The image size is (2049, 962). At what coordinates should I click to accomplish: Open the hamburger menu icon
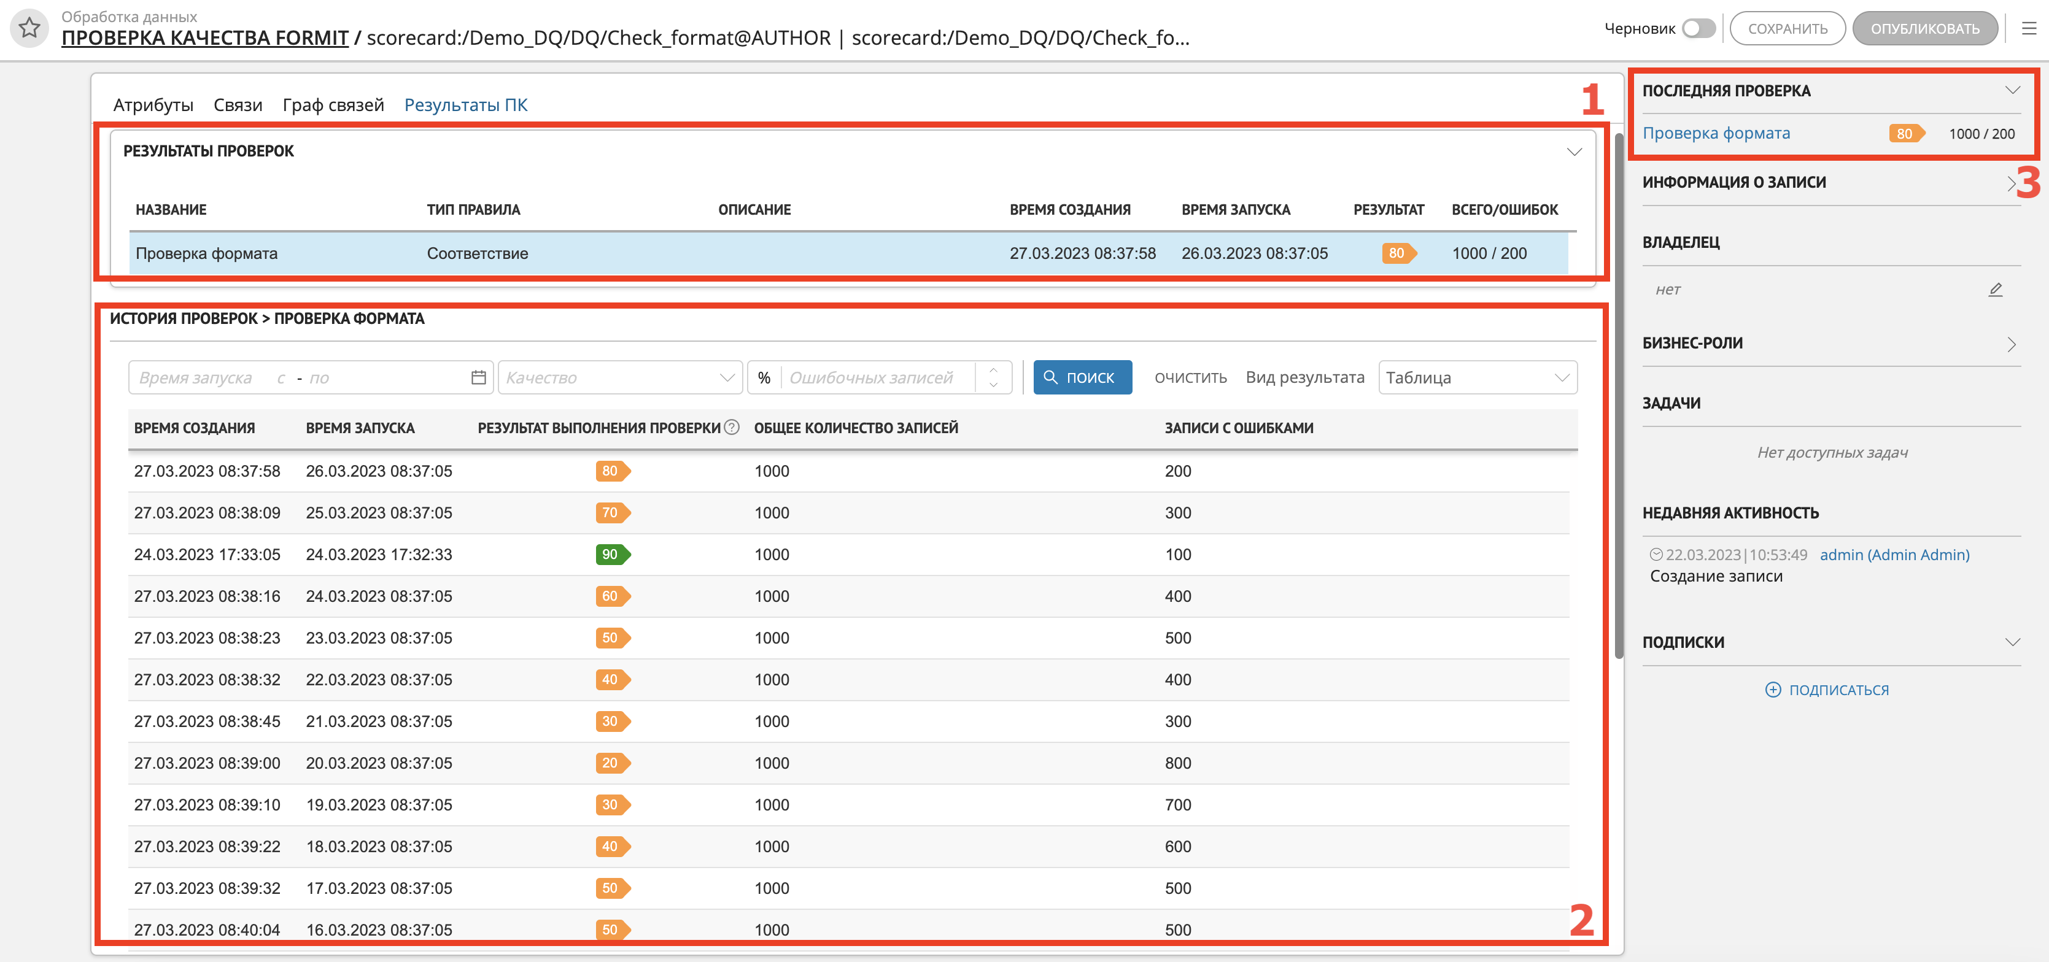[2029, 29]
